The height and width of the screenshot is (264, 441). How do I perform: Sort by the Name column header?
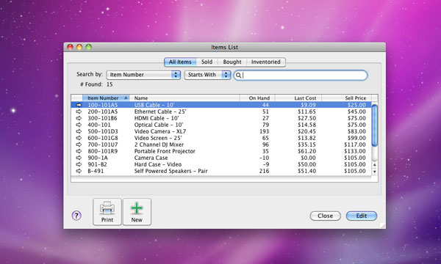coord(184,98)
